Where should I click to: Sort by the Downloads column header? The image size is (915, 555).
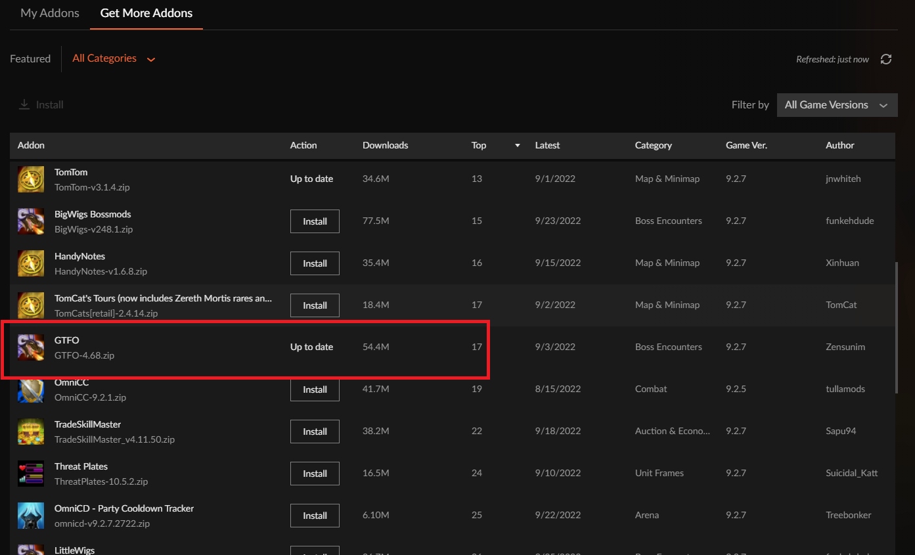click(x=385, y=145)
